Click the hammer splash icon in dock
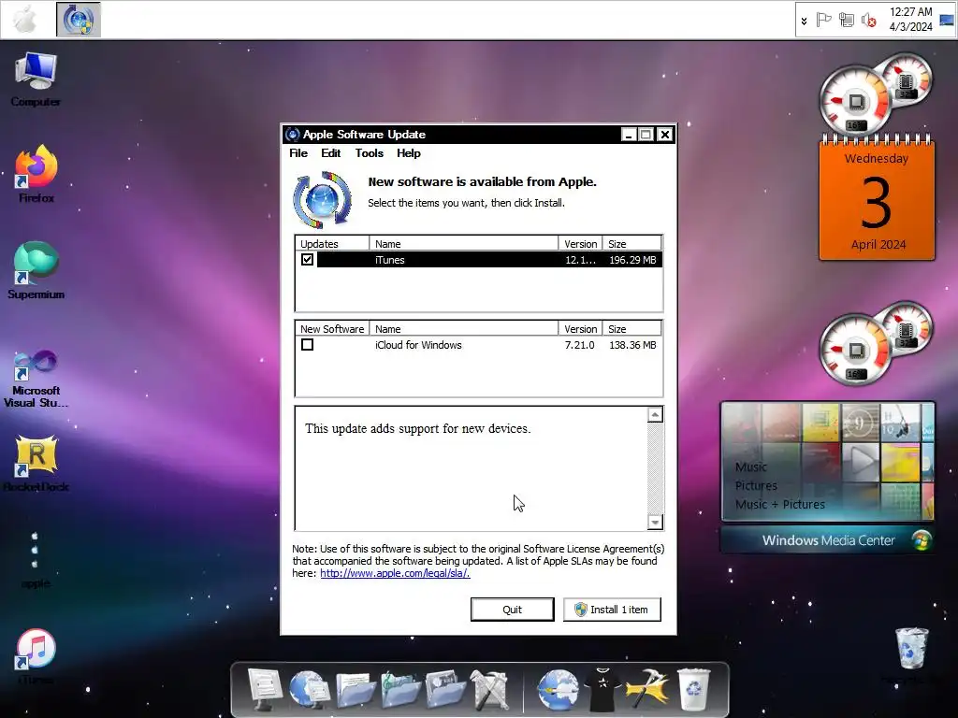The image size is (958, 718). (647, 690)
